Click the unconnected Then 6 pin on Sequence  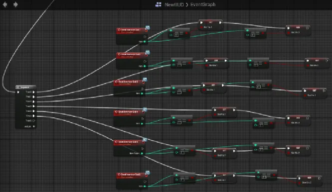[33, 120]
